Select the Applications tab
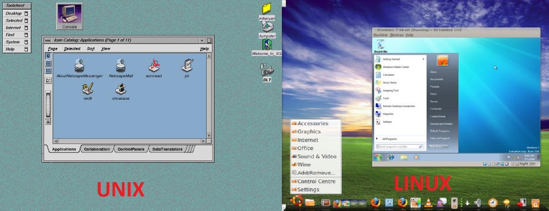This screenshot has width=549, height=211. click(x=64, y=149)
